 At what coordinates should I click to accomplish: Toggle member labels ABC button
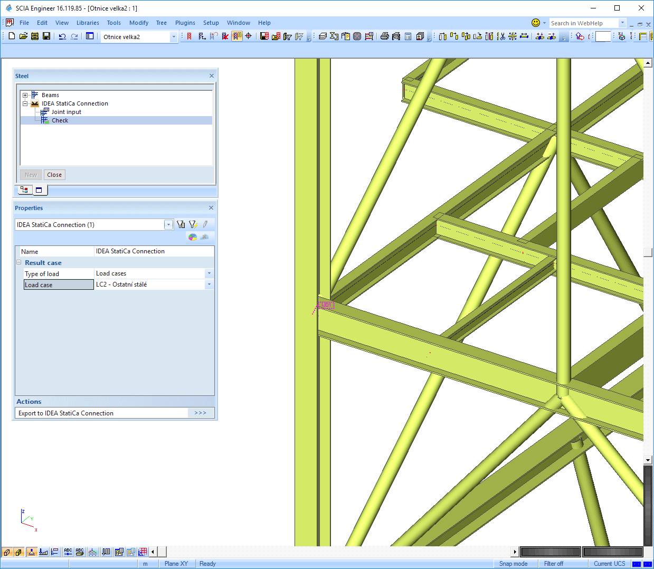pyautogui.click(x=80, y=552)
